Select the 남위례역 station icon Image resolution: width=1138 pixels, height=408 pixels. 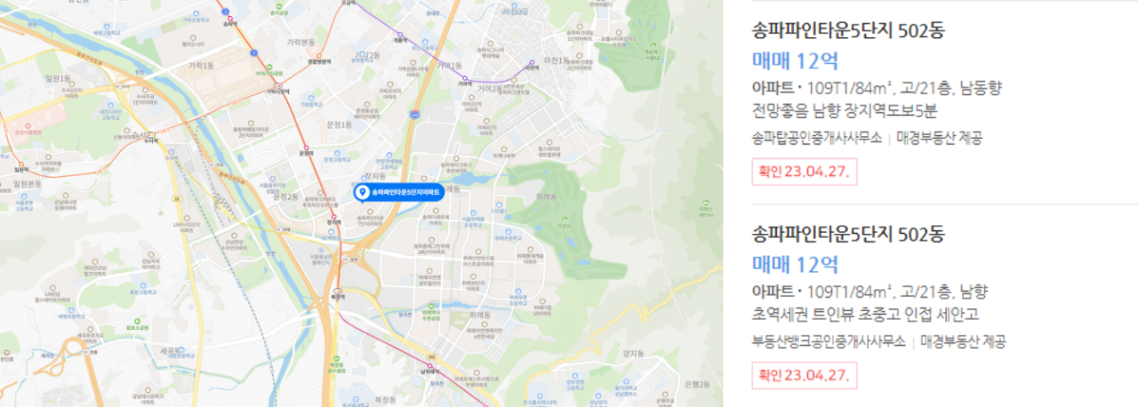[x=429, y=365]
